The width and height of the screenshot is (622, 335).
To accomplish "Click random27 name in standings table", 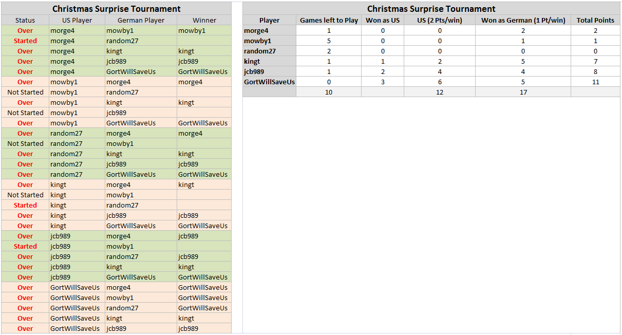I will point(260,51).
